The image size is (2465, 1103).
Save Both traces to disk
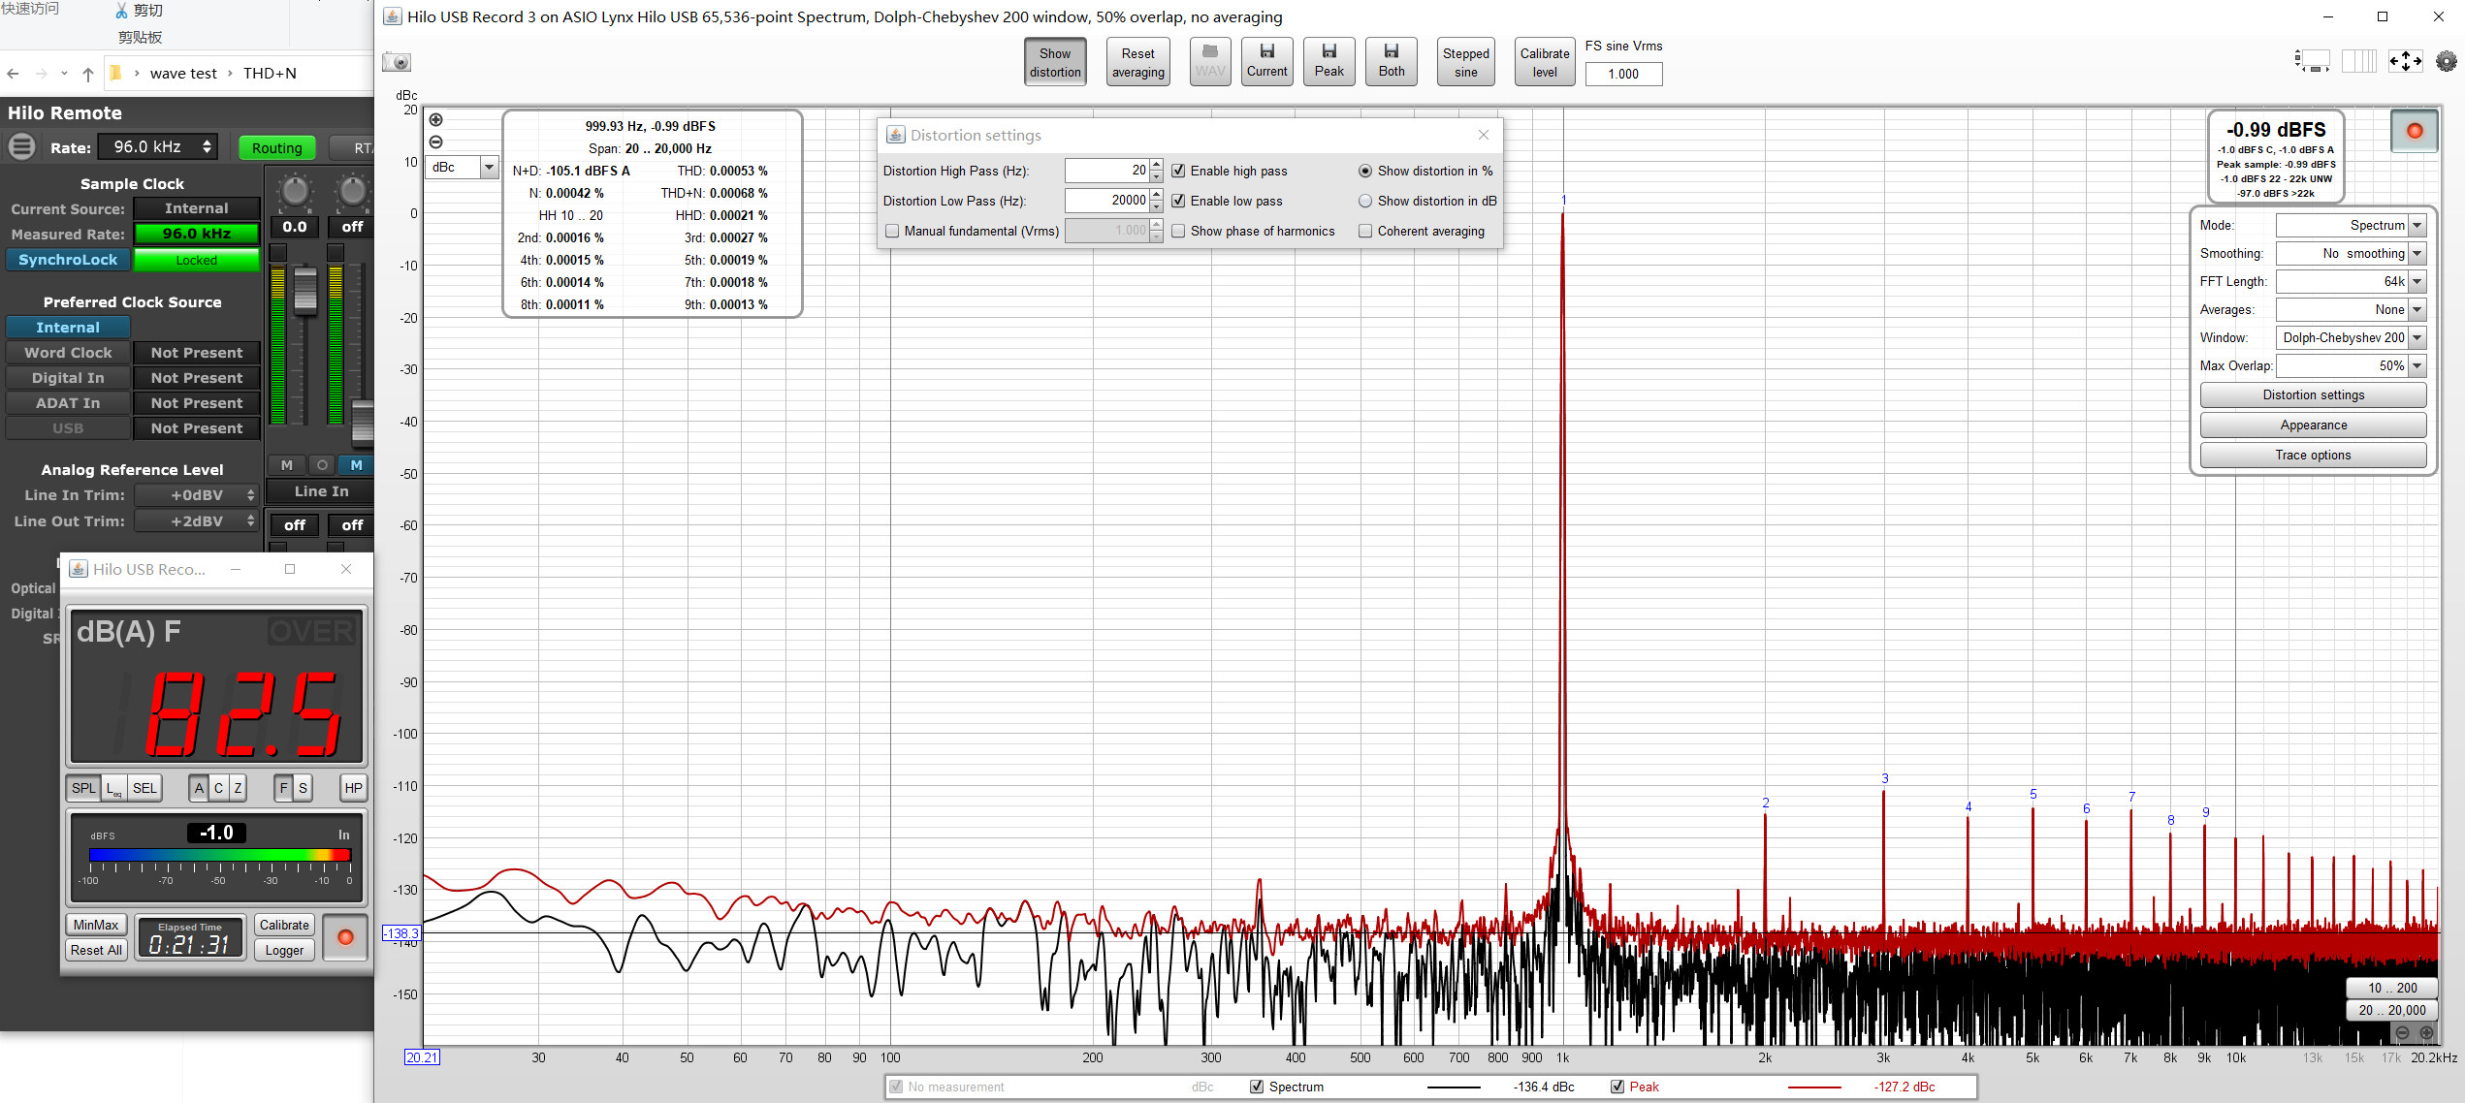point(1391,61)
